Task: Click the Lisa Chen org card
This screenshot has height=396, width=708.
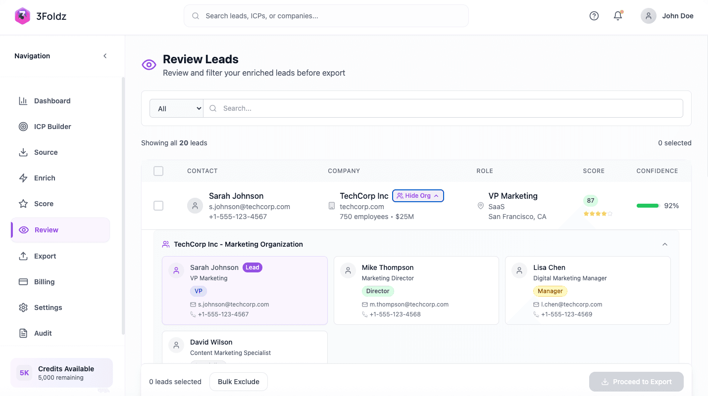Action: pos(588,290)
